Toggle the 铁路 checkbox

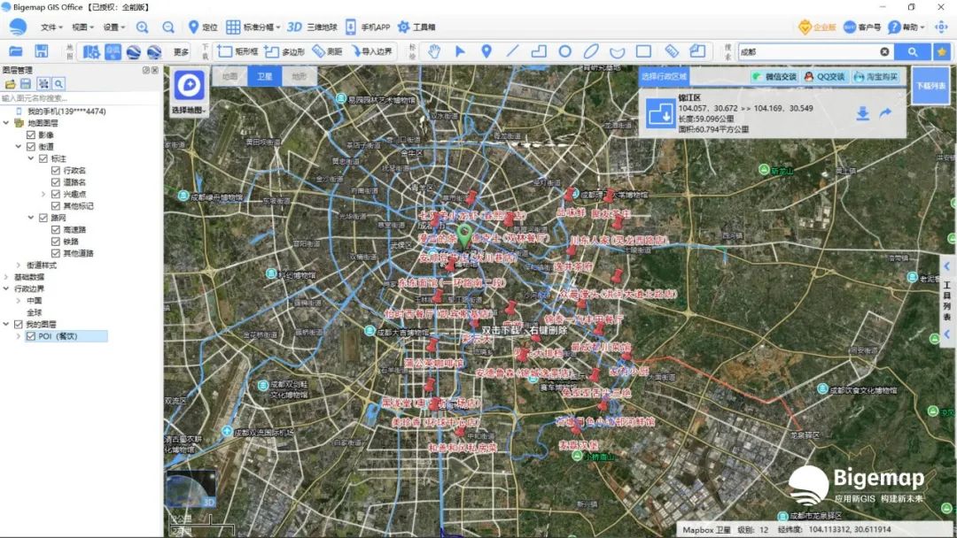[56, 242]
